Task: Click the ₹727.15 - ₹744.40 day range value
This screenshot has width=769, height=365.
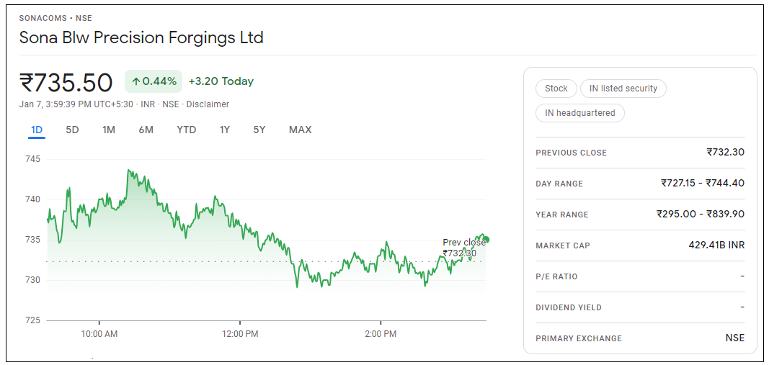Action: (702, 184)
